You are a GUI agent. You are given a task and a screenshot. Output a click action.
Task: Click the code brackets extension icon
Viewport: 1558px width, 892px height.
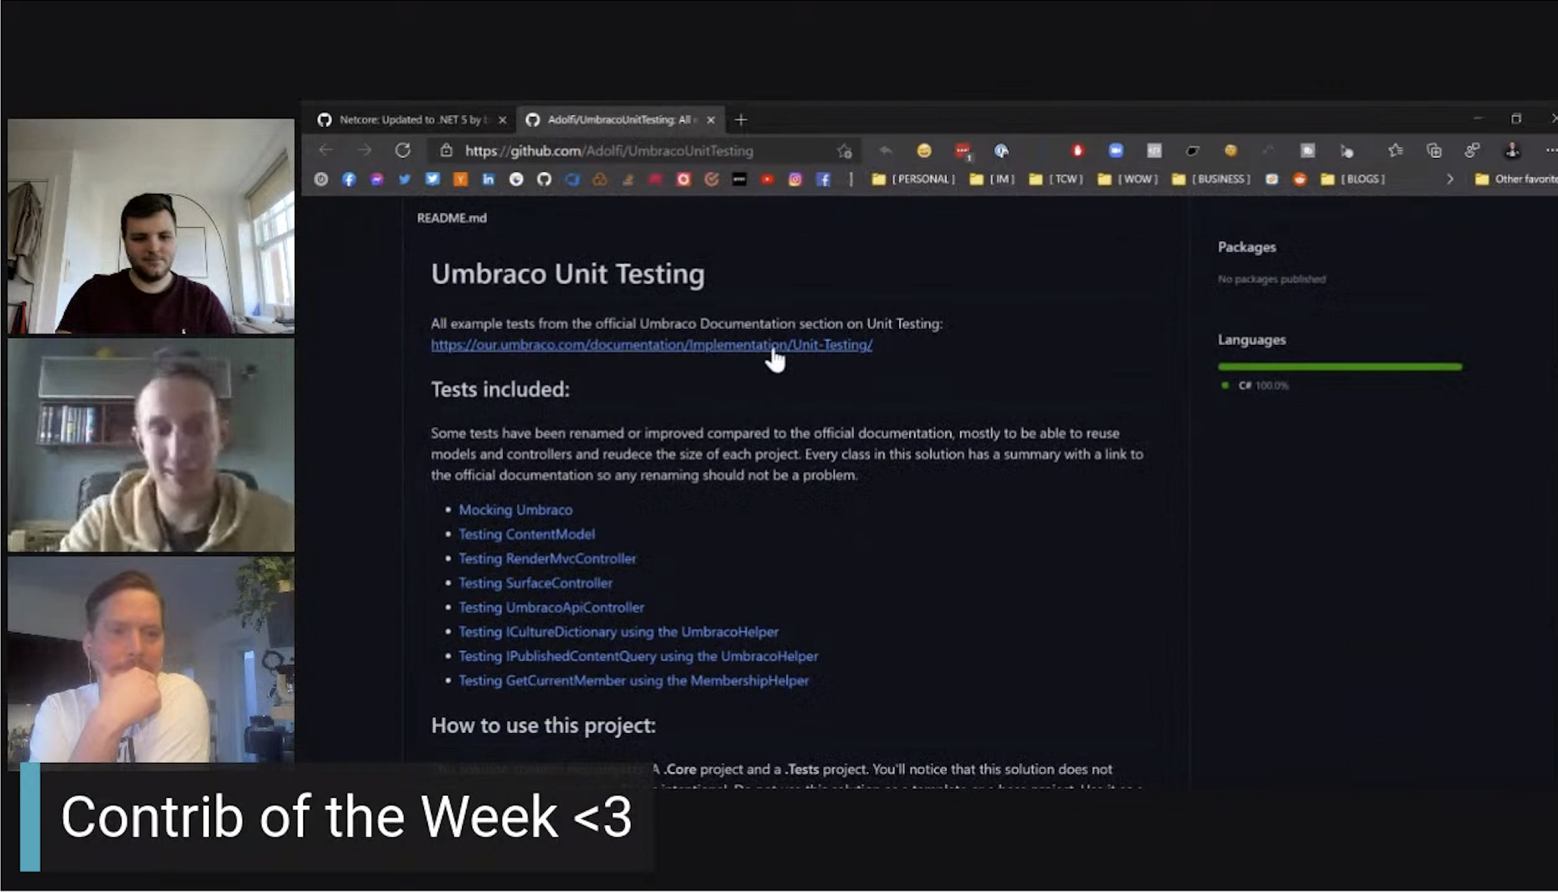pos(1154,150)
